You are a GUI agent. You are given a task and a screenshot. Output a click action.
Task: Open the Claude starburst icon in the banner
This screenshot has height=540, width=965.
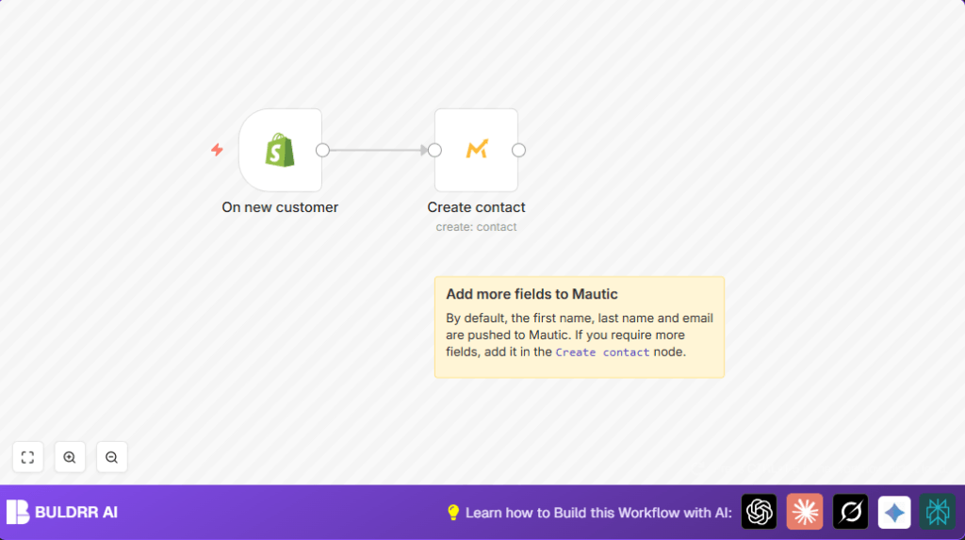tap(805, 512)
